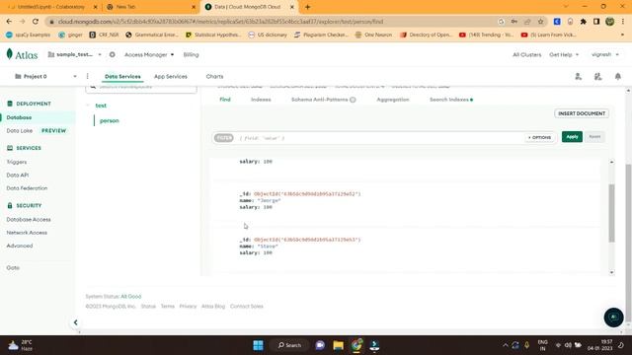
Task: Open the project activity feed icon
Action: [597, 77]
